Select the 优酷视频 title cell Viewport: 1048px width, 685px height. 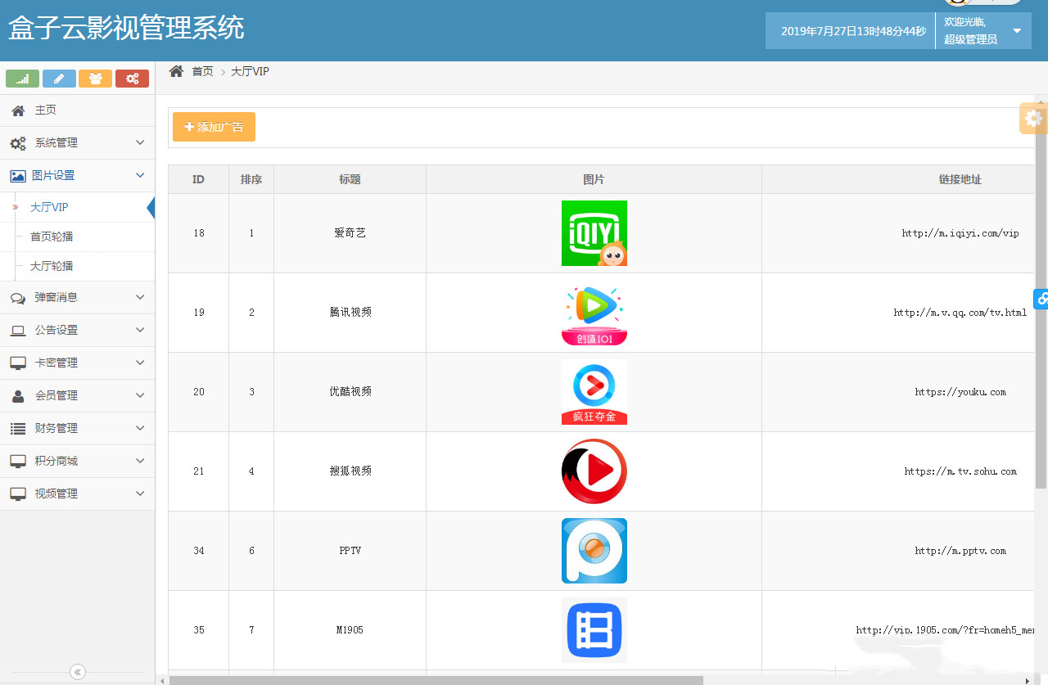(350, 392)
